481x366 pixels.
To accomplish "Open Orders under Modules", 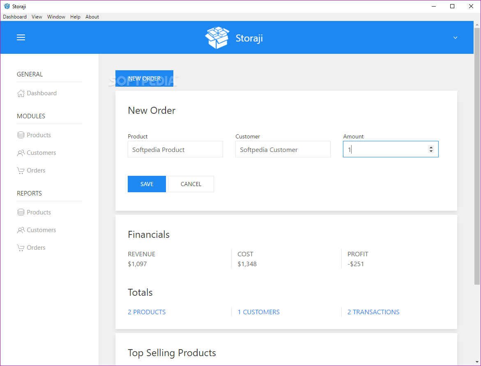I will tap(36, 170).
